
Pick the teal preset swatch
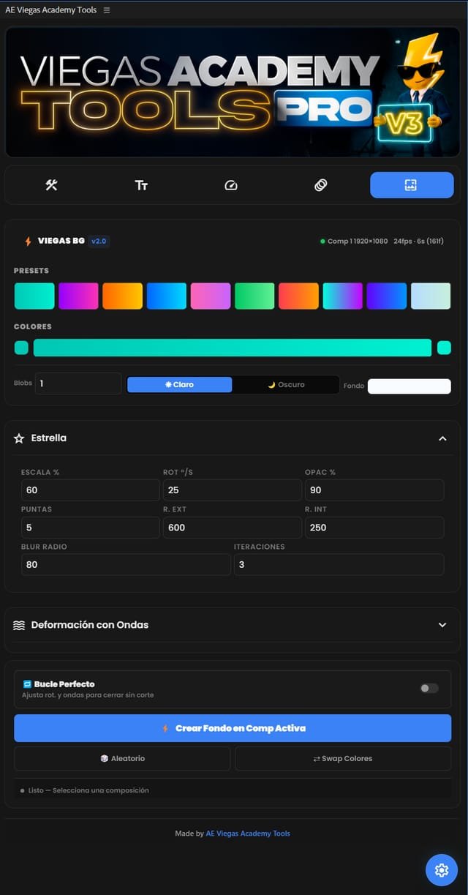click(34, 296)
